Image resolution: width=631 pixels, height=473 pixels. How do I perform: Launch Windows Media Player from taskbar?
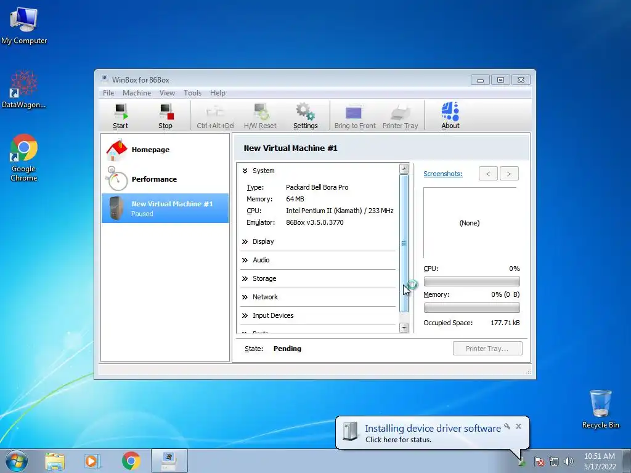click(92, 461)
